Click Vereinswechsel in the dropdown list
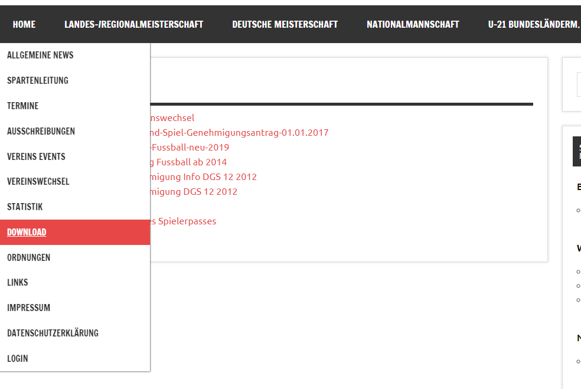The height and width of the screenshot is (389, 581). coord(38,182)
